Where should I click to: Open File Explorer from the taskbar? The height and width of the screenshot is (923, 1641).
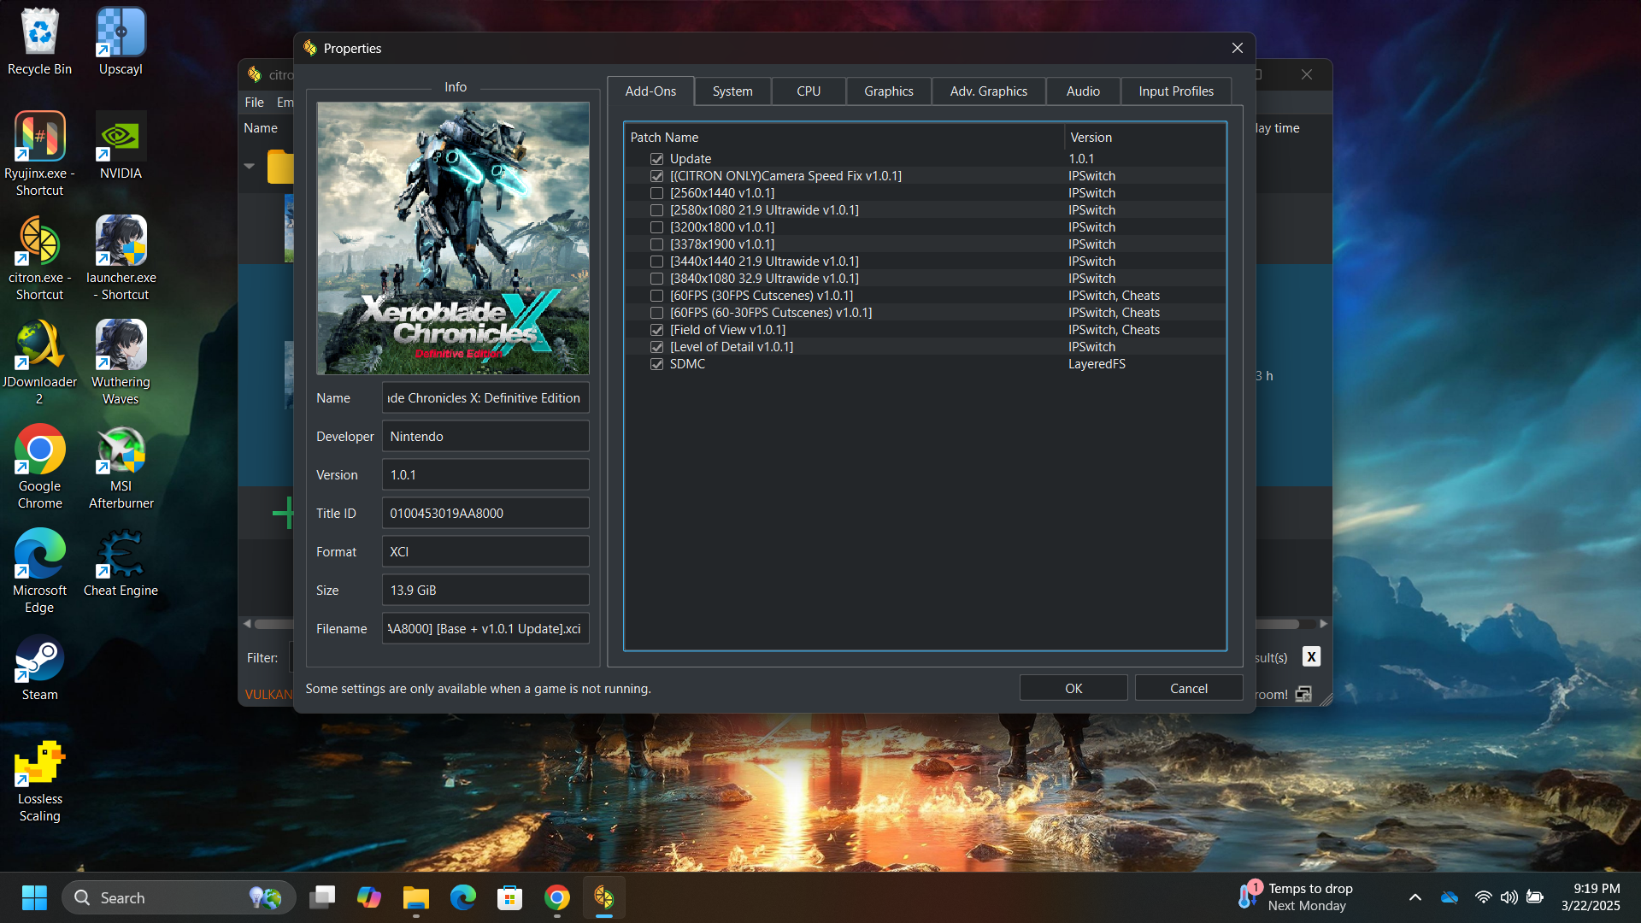416,897
